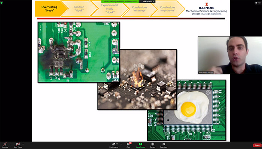This screenshot has width=262, height=149.
Task: Unmute the microphone
Action: pos(5,145)
